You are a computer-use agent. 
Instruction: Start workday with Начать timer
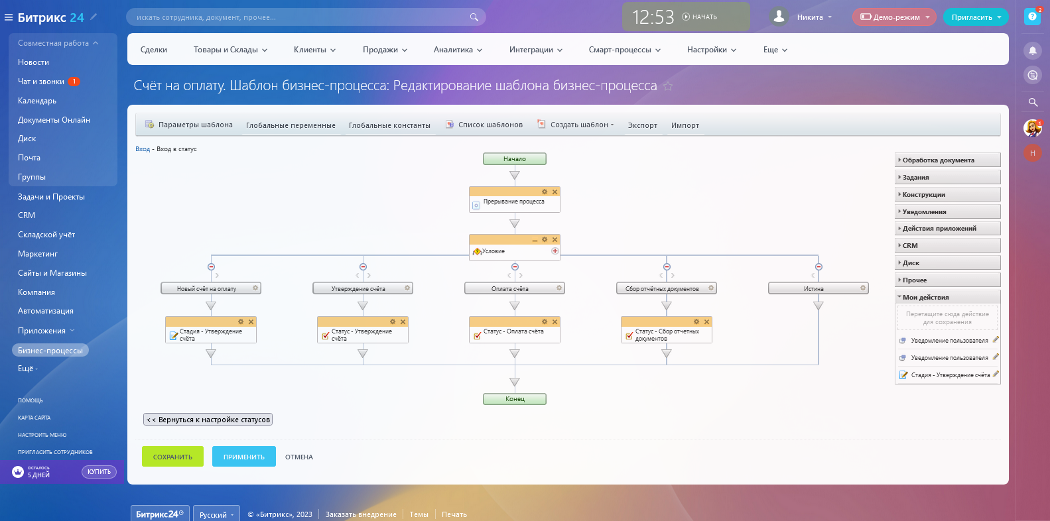pos(699,17)
